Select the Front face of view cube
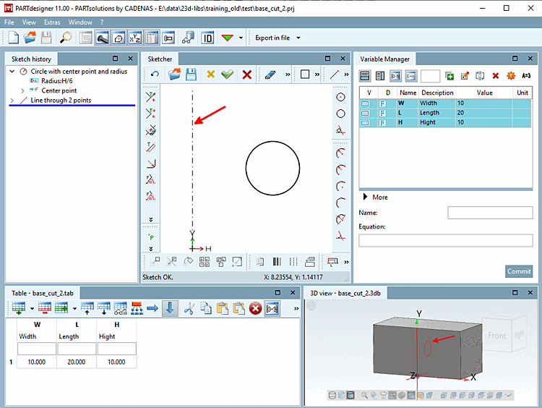The image size is (542, 408). tap(497, 336)
